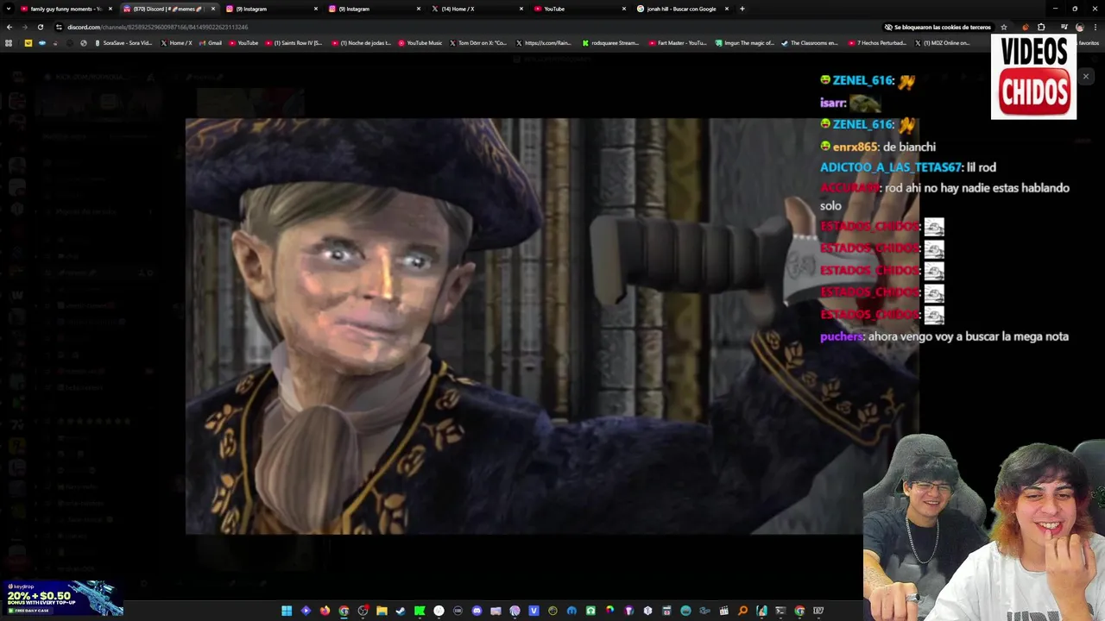Open the orange magnifier search app icon
This screenshot has height=621, width=1105.
click(x=742, y=611)
